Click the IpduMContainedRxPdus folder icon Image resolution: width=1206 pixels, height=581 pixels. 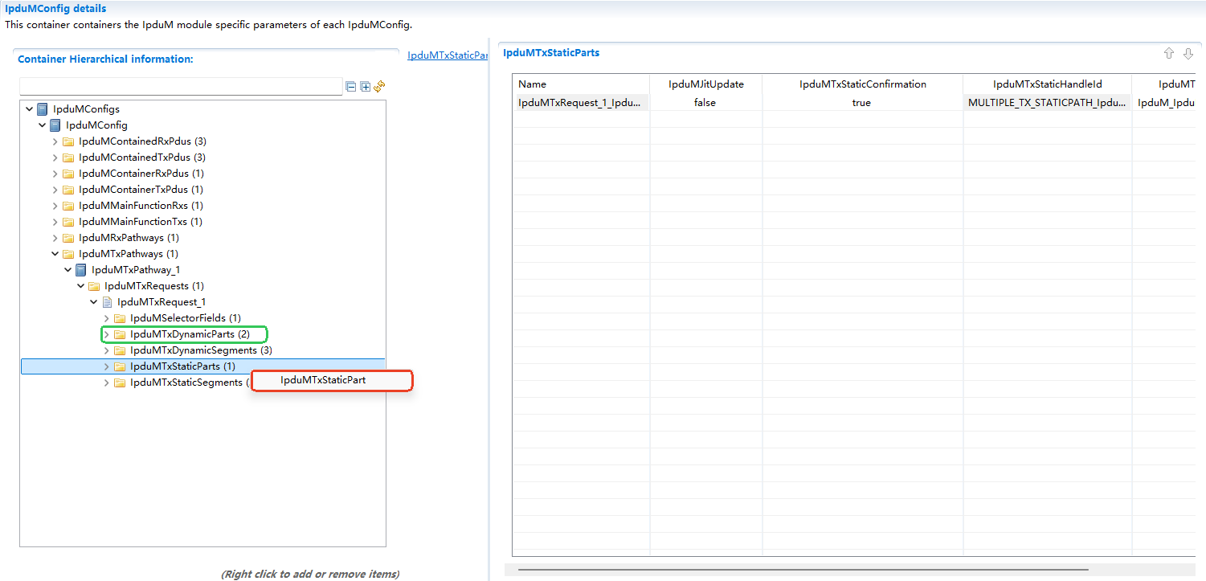pyautogui.click(x=68, y=141)
